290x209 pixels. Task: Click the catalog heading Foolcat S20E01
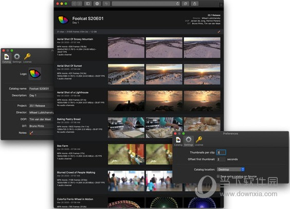(x=88, y=19)
